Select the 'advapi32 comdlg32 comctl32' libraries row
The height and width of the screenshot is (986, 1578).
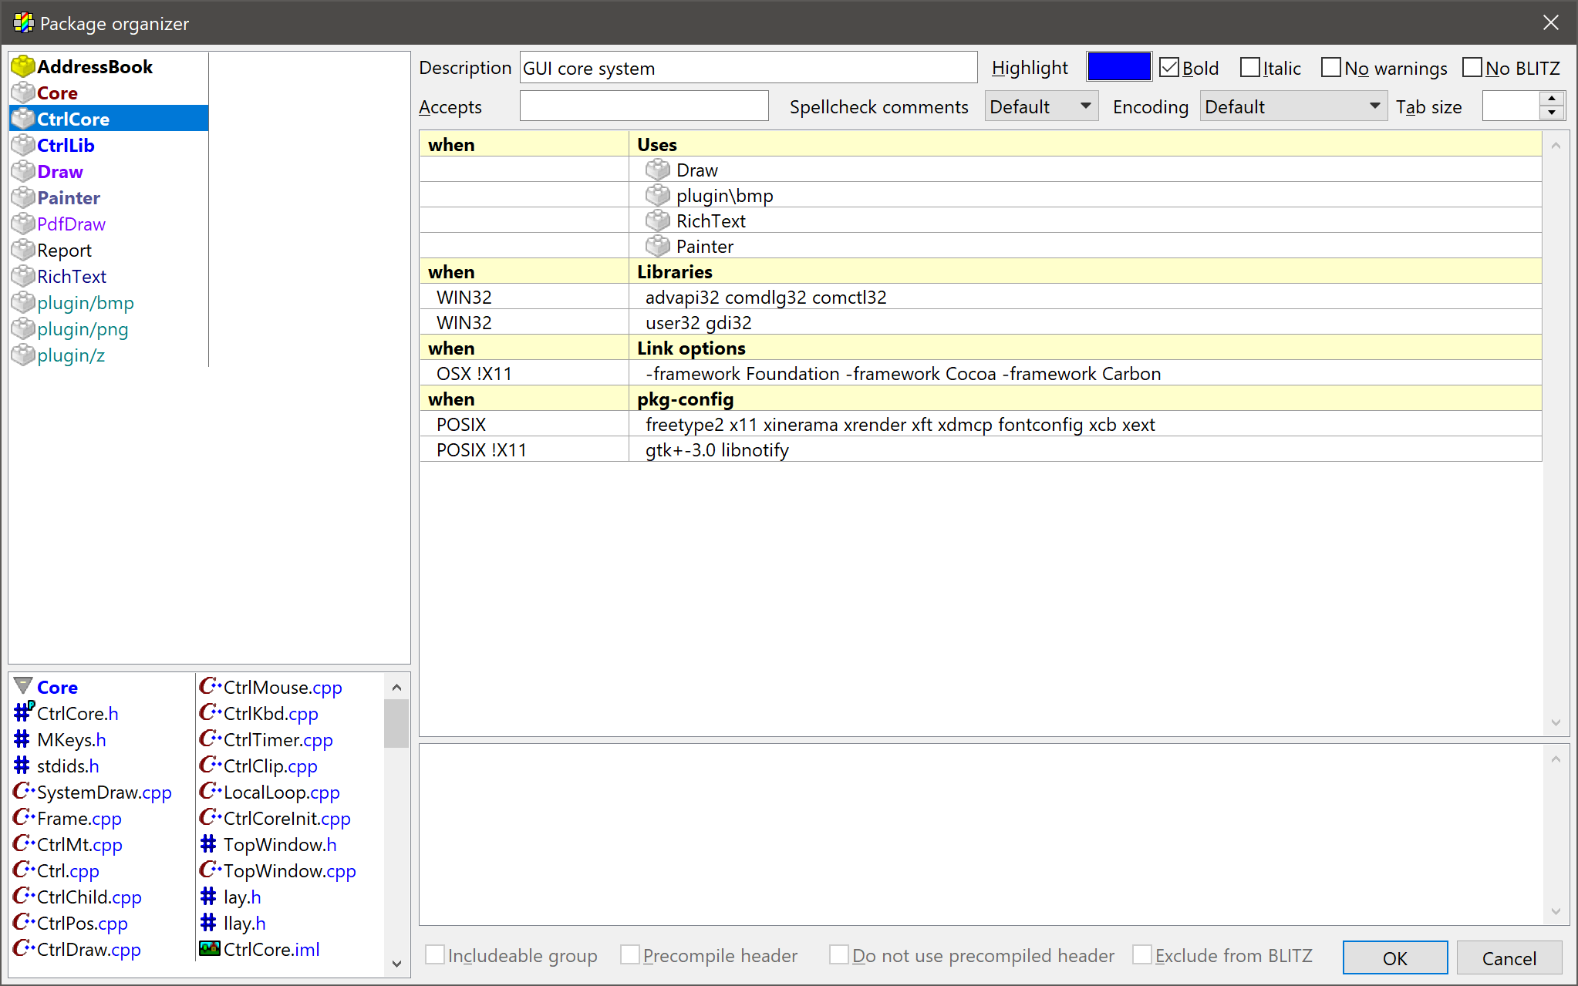(980, 297)
